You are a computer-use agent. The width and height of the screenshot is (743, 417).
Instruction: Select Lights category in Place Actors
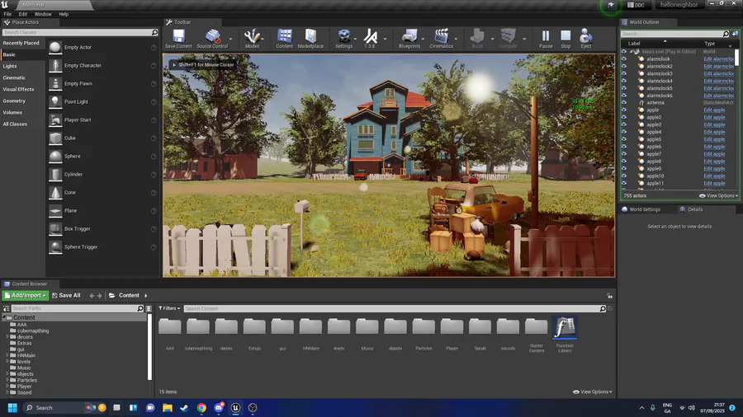click(x=10, y=66)
